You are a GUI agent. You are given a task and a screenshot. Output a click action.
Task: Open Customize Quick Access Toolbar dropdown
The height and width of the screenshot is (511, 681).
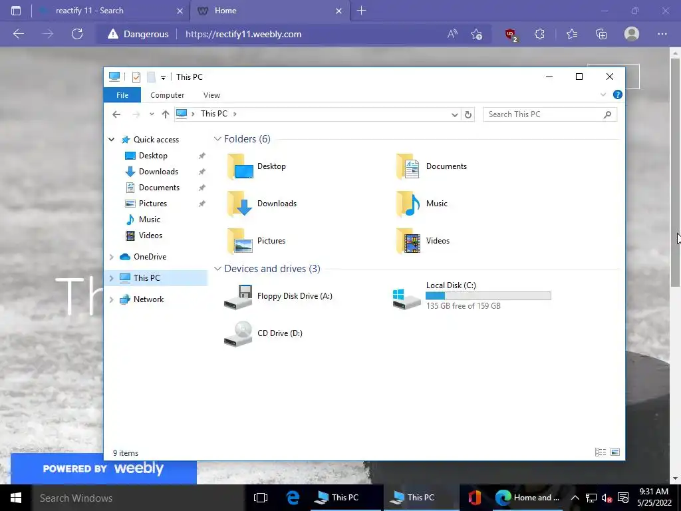pos(163,78)
